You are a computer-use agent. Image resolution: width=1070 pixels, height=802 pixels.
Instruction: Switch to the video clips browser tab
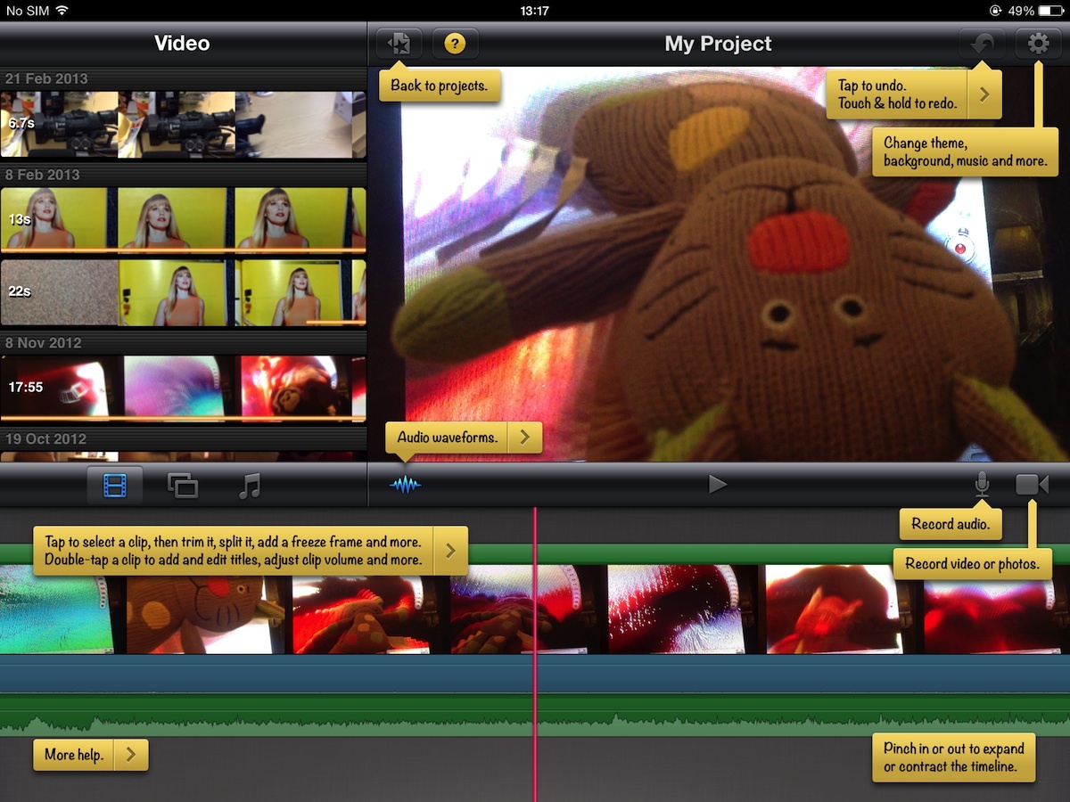[x=115, y=486]
